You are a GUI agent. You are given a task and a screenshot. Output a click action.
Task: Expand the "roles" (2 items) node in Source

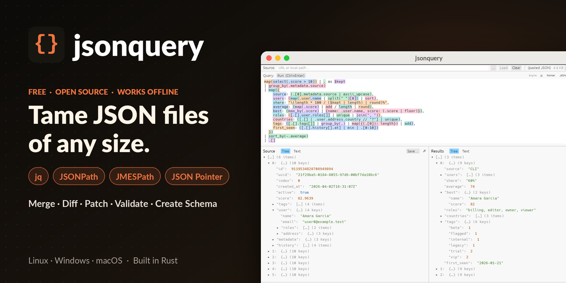(278, 228)
